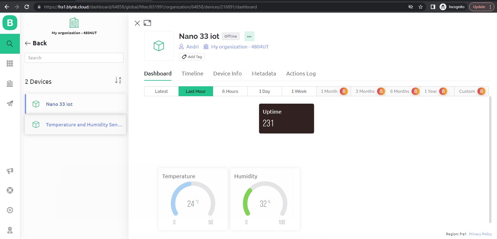Open the lifebuoy help icon
Image resolution: width=497 pixels, height=239 pixels.
(x=10, y=190)
